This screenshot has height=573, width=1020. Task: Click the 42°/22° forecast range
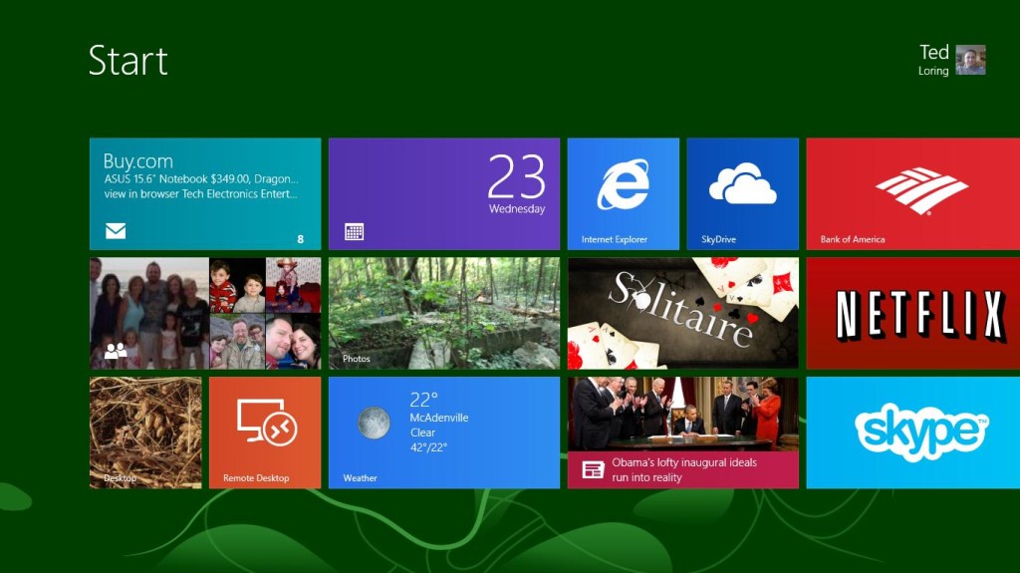428,447
